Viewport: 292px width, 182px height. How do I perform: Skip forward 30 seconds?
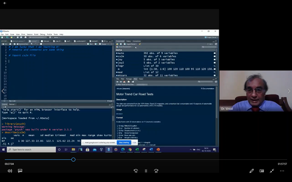[156, 171]
